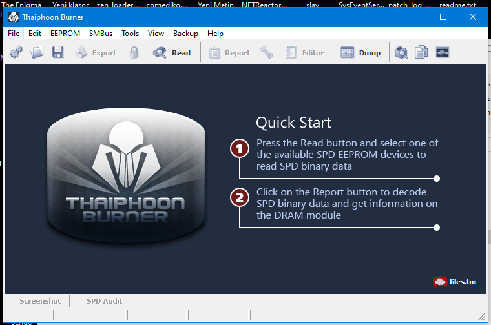
Task: Open the Backup menu
Action: [x=185, y=34]
